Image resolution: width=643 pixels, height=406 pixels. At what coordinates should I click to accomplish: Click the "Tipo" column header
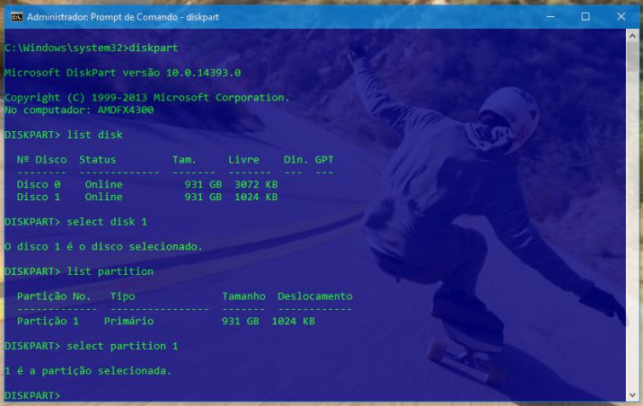(123, 296)
